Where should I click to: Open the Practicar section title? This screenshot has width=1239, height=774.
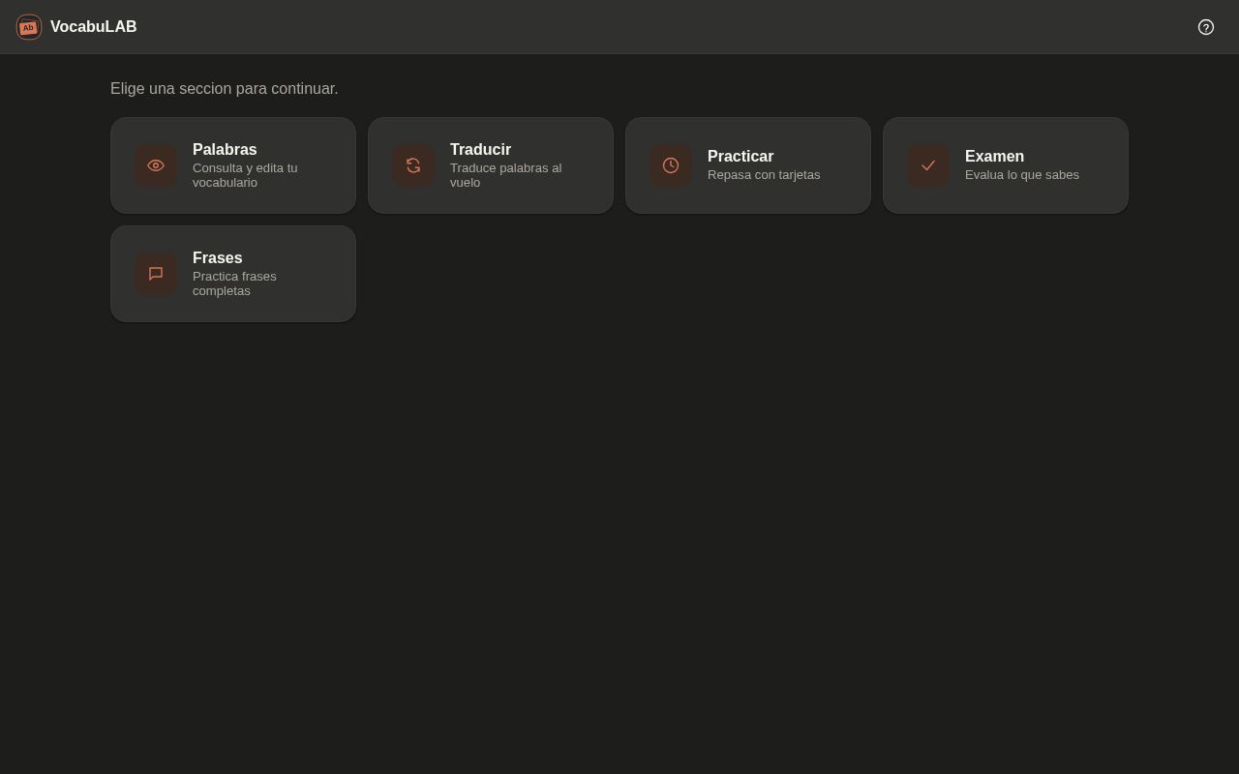point(740,157)
